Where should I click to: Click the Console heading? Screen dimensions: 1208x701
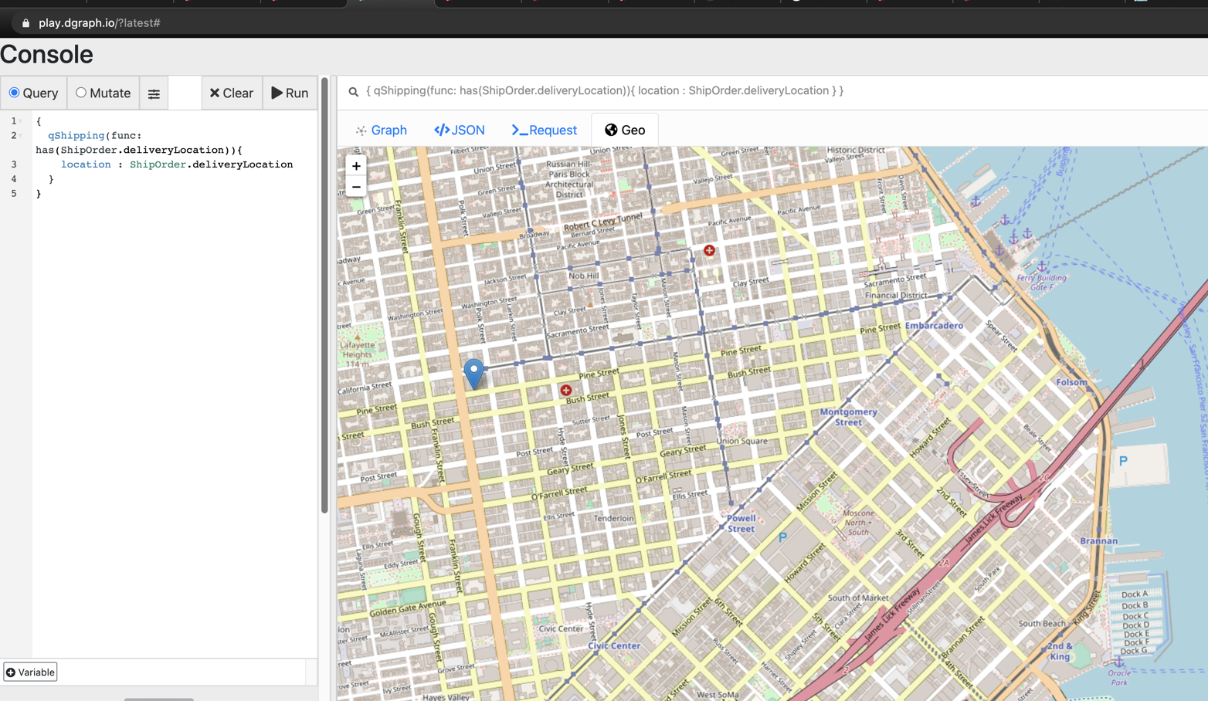(x=46, y=55)
